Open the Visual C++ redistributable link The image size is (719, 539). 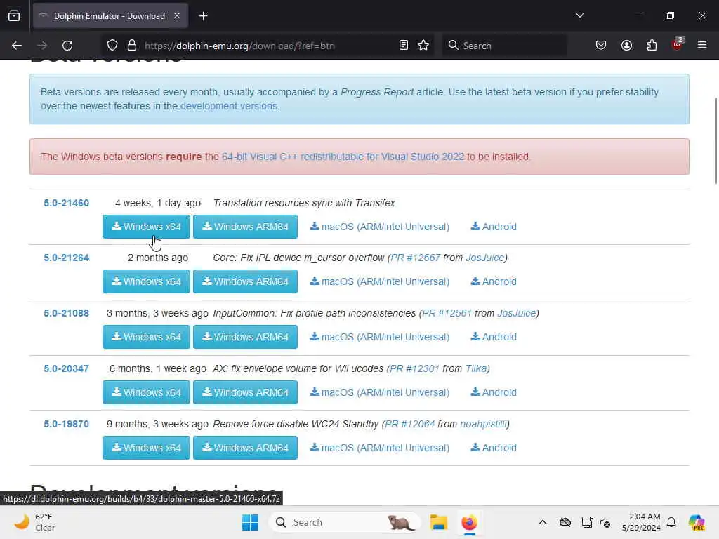coord(343,157)
